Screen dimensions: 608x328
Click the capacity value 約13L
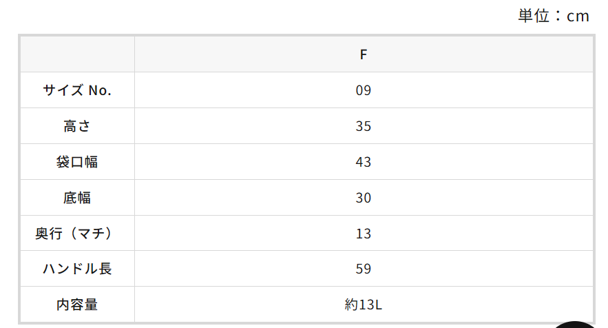(x=363, y=305)
